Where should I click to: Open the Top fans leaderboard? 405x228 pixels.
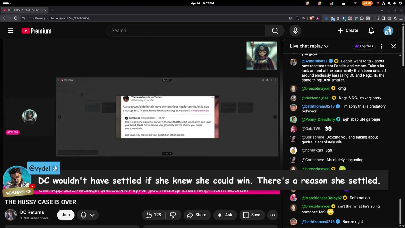pos(364,46)
